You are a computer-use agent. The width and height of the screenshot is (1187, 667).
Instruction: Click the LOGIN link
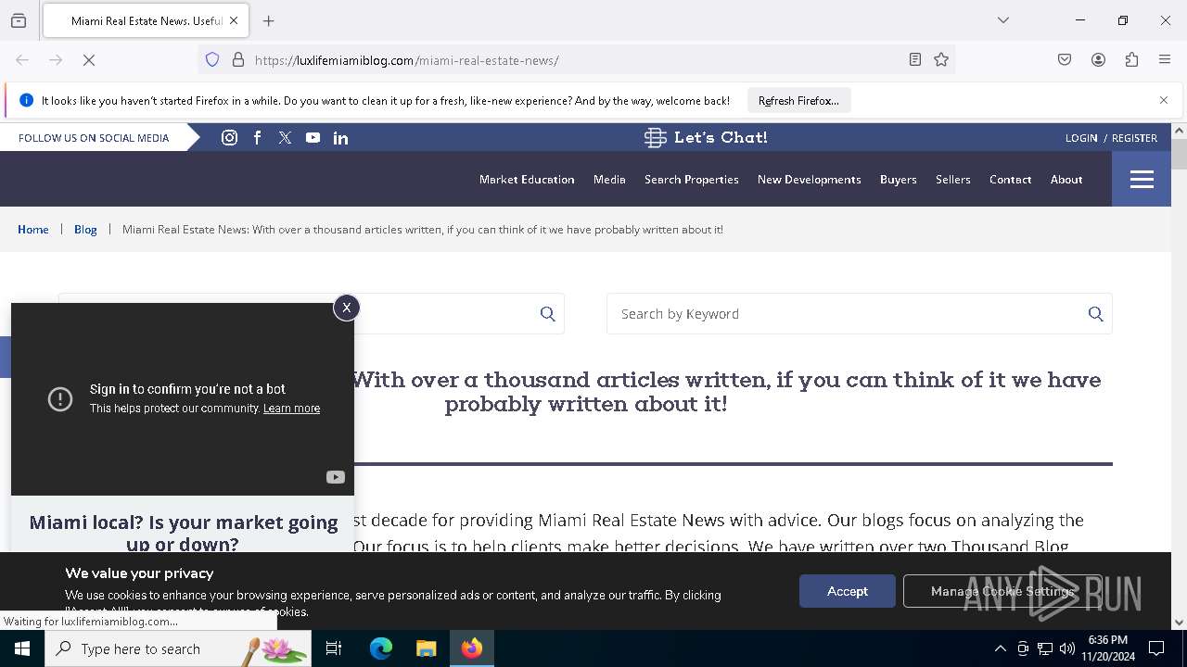[x=1081, y=138]
